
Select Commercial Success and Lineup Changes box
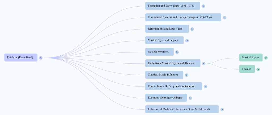[x=183, y=17]
